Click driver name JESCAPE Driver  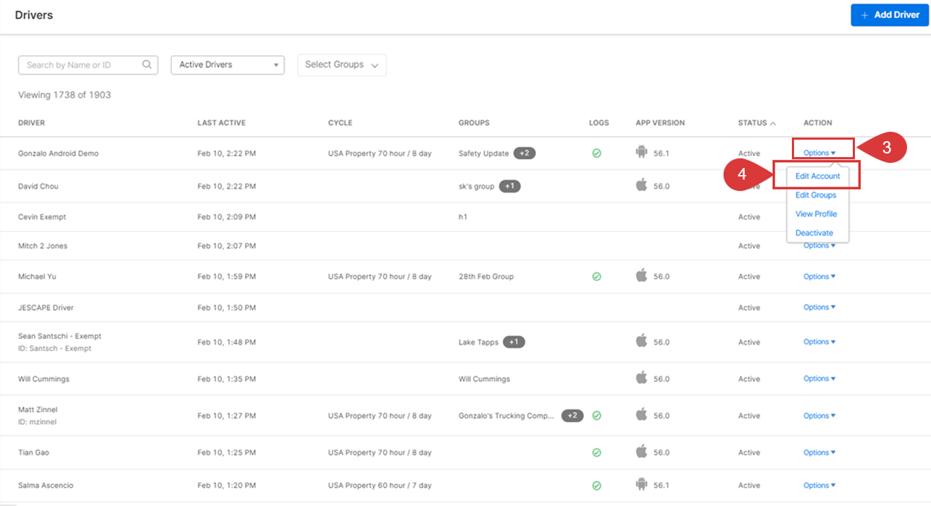tap(46, 308)
